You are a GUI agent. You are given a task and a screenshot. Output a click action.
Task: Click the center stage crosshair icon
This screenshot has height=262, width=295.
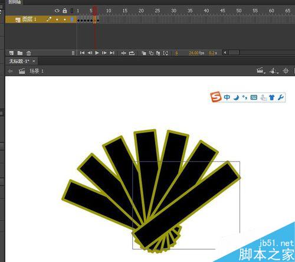(286, 70)
